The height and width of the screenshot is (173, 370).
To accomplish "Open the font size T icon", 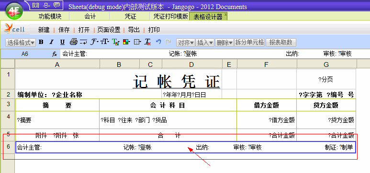I will pyautogui.click(x=105, y=42).
